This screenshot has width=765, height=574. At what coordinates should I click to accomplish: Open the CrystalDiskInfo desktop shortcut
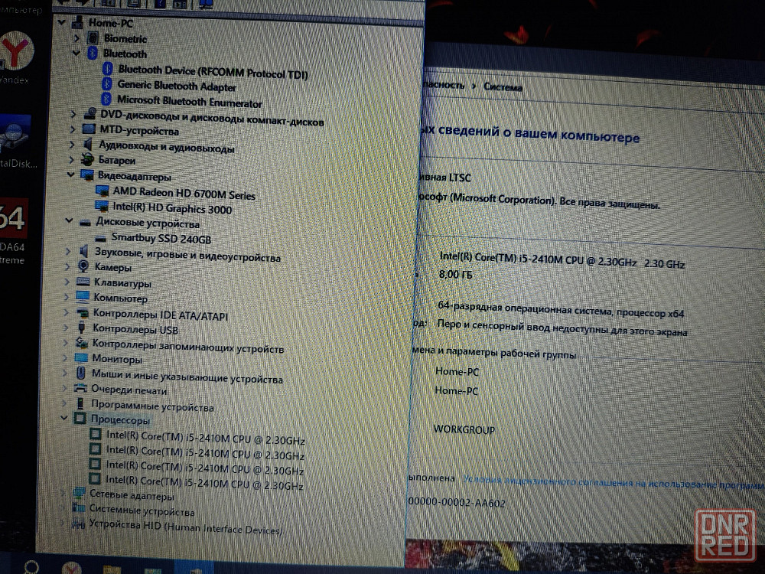tap(16, 142)
